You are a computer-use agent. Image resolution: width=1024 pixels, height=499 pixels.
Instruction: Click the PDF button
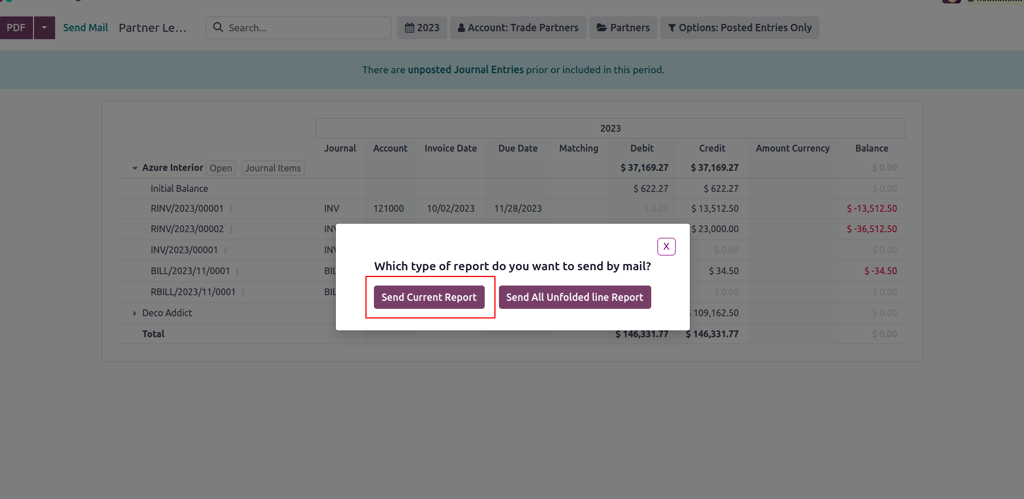point(16,28)
